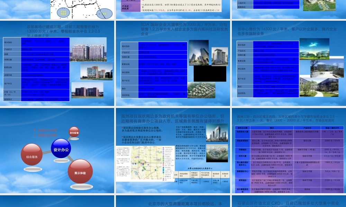Click the 石景山区规划的五大商务中心 caption

(x=200, y=168)
